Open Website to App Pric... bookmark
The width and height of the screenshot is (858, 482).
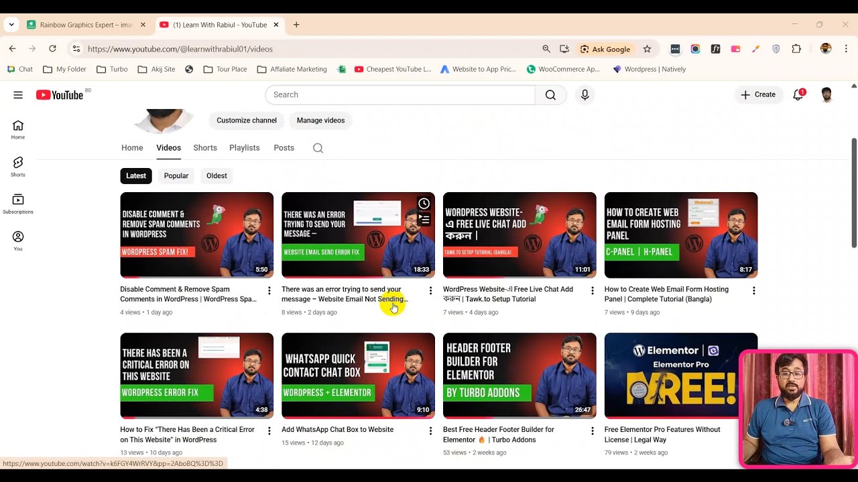[x=478, y=69]
